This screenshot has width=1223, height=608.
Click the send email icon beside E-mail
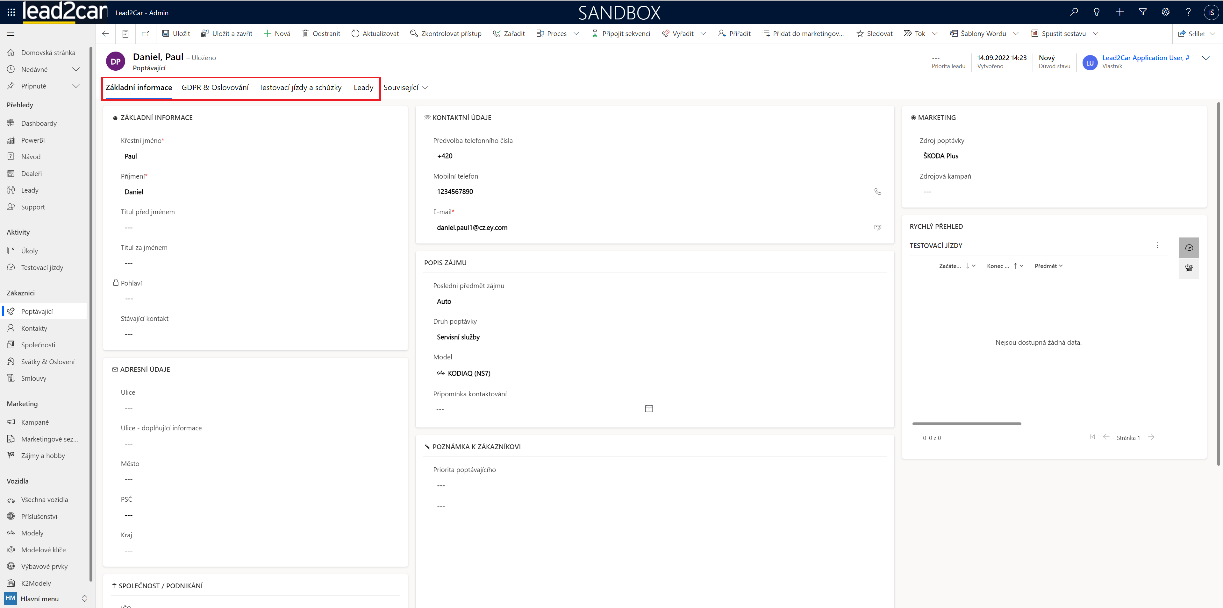(877, 228)
